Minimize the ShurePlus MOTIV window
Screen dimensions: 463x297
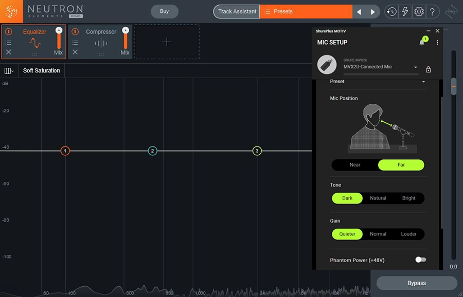[x=429, y=31]
